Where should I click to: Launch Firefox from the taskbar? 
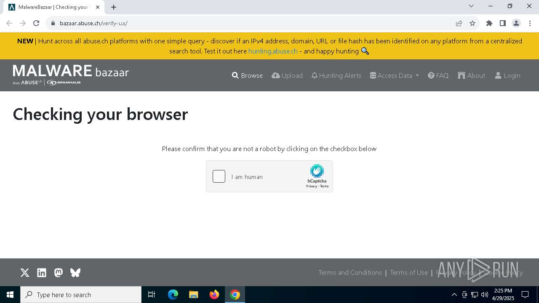[x=214, y=295]
